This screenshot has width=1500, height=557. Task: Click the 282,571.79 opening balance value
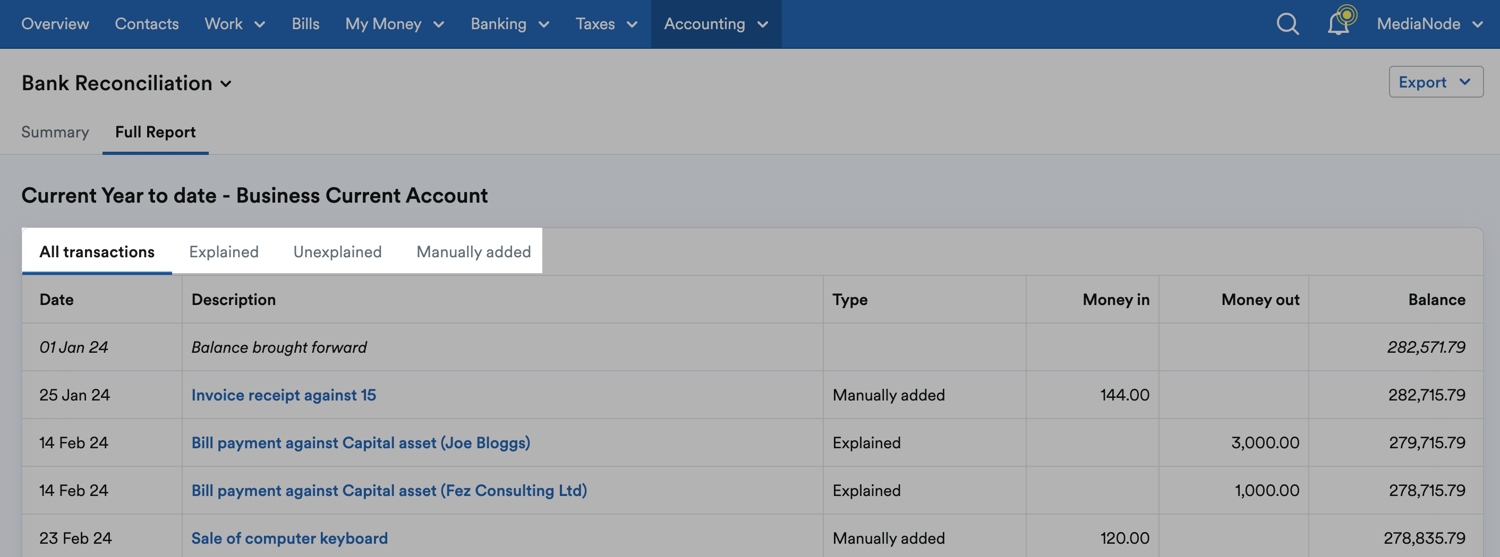pyautogui.click(x=1426, y=347)
